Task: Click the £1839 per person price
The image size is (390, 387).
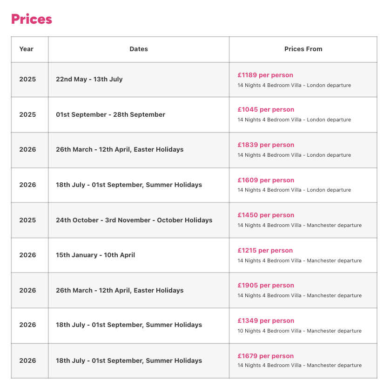Action: (266, 145)
